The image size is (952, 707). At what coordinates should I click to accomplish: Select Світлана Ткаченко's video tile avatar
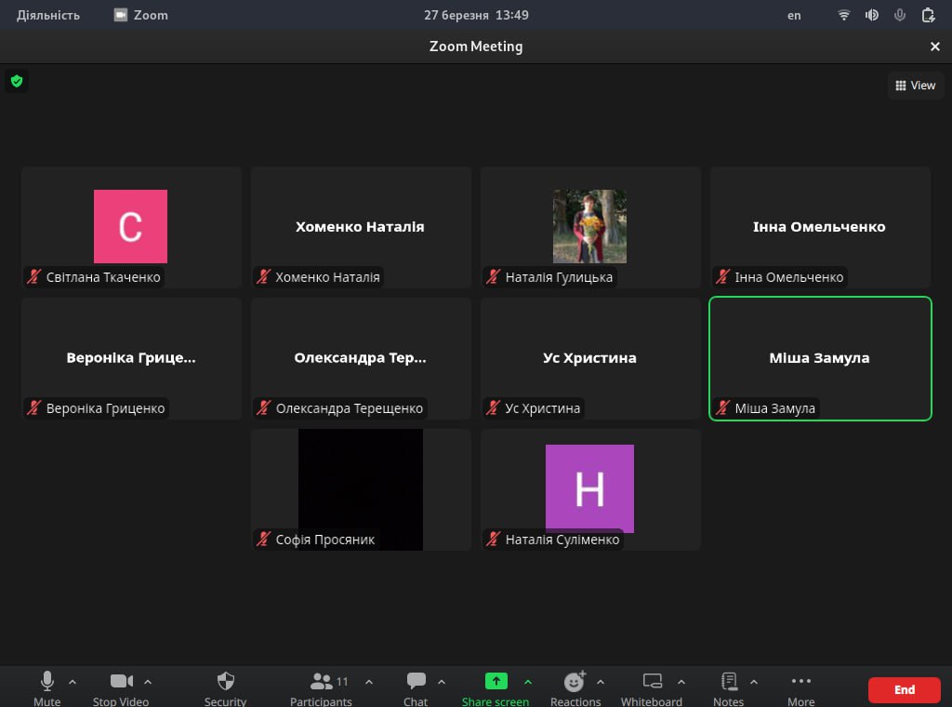(x=130, y=227)
